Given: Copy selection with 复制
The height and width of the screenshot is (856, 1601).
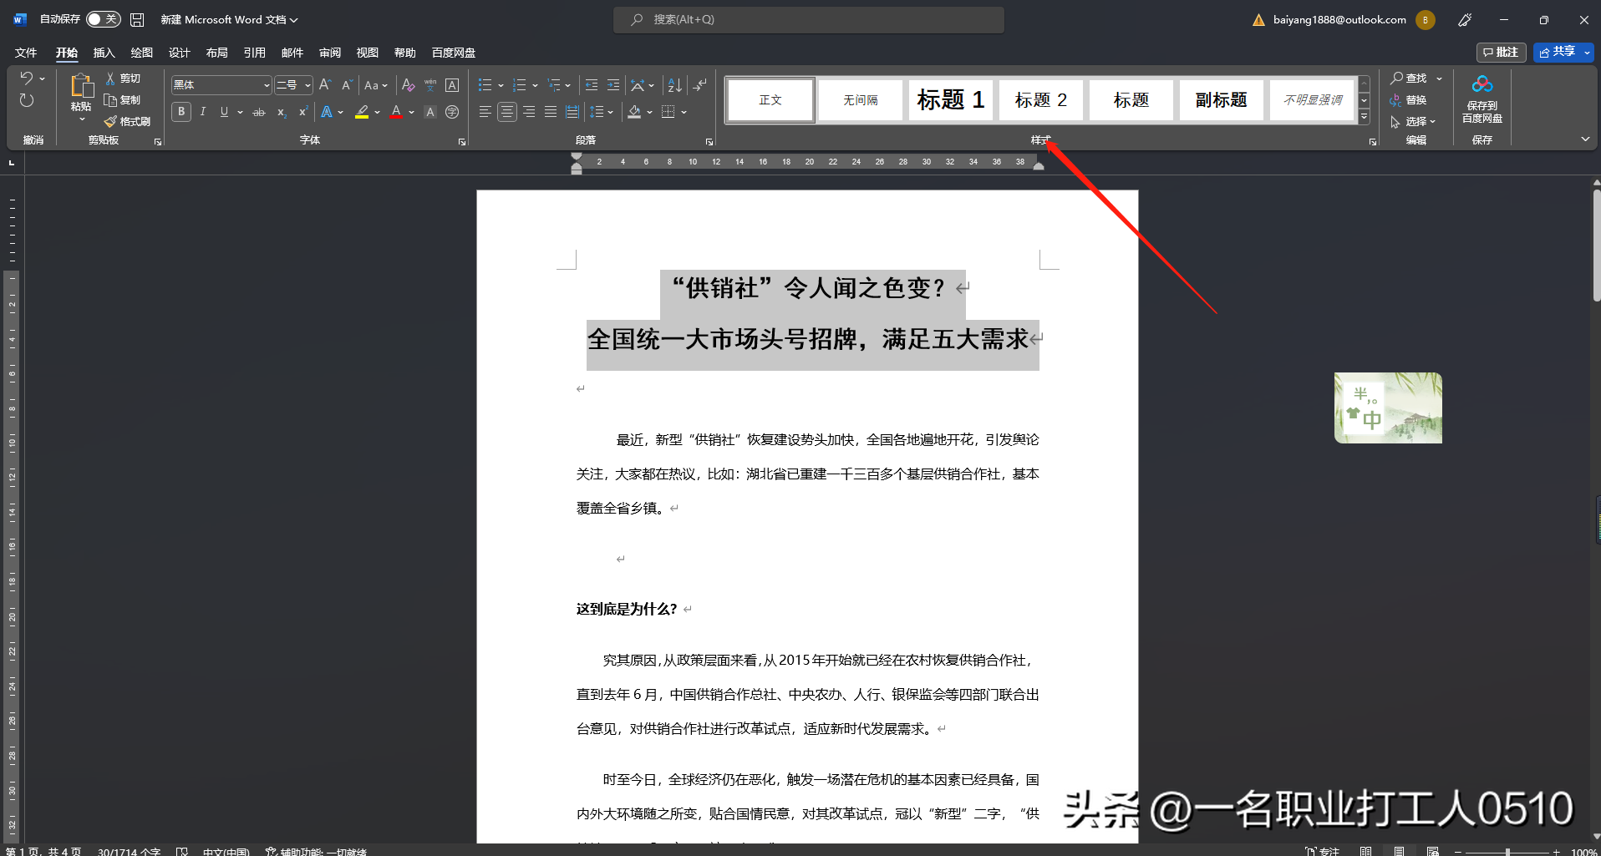Looking at the screenshot, I should [123, 100].
